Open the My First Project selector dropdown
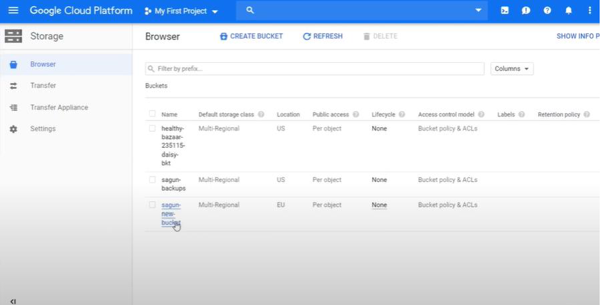The width and height of the screenshot is (601, 305). [181, 11]
